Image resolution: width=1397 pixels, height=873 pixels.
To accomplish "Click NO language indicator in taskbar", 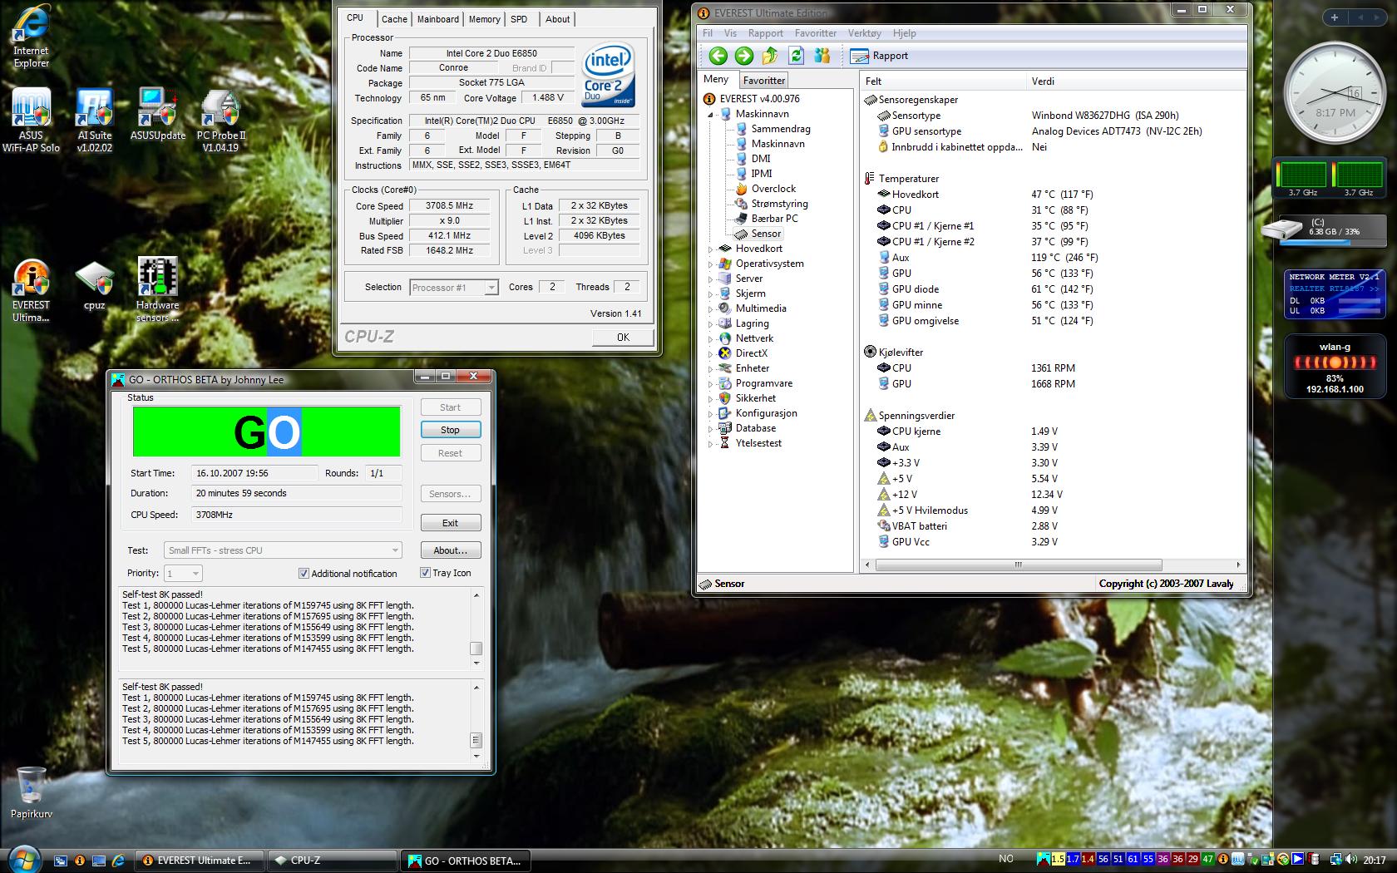I will [x=1006, y=859].
